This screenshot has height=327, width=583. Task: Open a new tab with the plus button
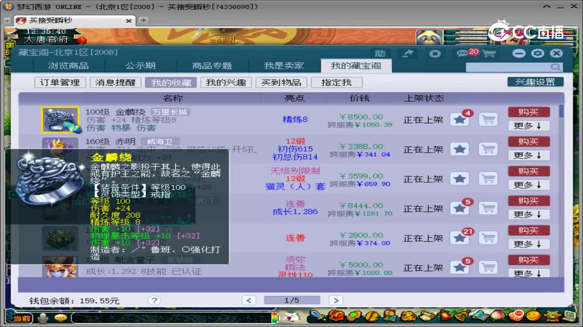click(143, 20)
